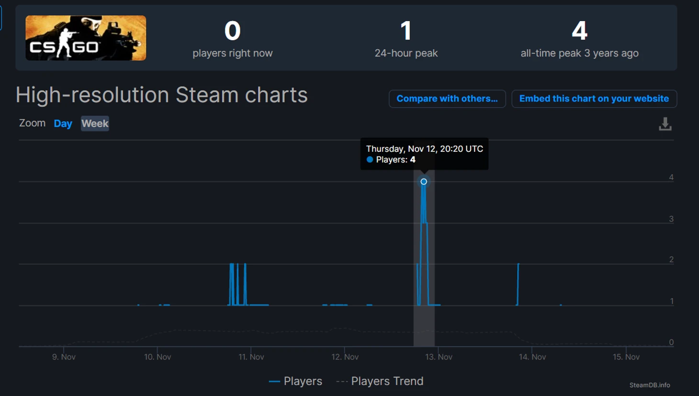Follow the SteamDB.info credit link

tap(650, 385)
